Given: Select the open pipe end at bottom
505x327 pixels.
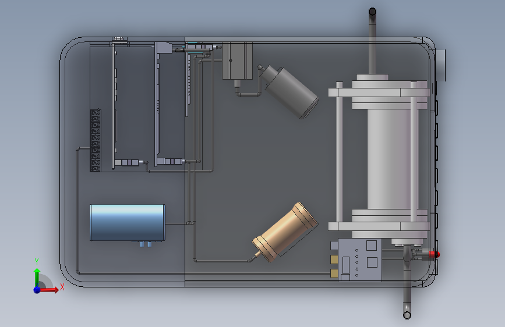Looking at the screenshot, I should tap(407, 315).
